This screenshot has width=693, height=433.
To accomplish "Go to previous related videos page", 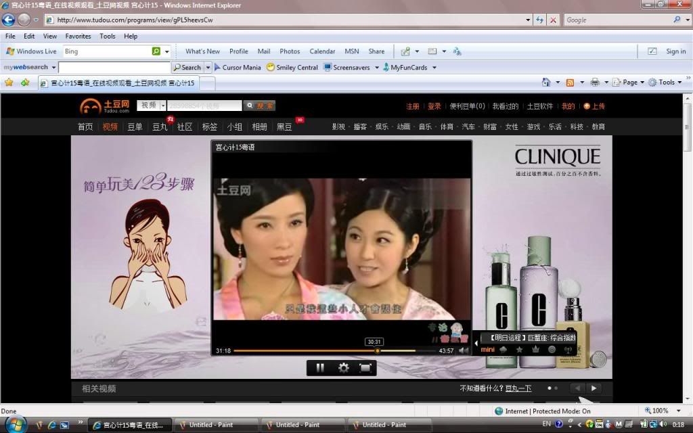I will click(x=577, y=388).
